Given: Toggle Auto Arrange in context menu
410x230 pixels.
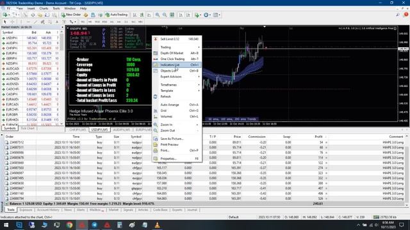Looking at the screenshot, I should [x=177, y=105].
